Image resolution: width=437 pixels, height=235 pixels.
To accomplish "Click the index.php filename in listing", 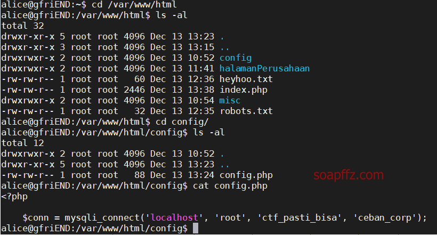I will pos(244,90).
